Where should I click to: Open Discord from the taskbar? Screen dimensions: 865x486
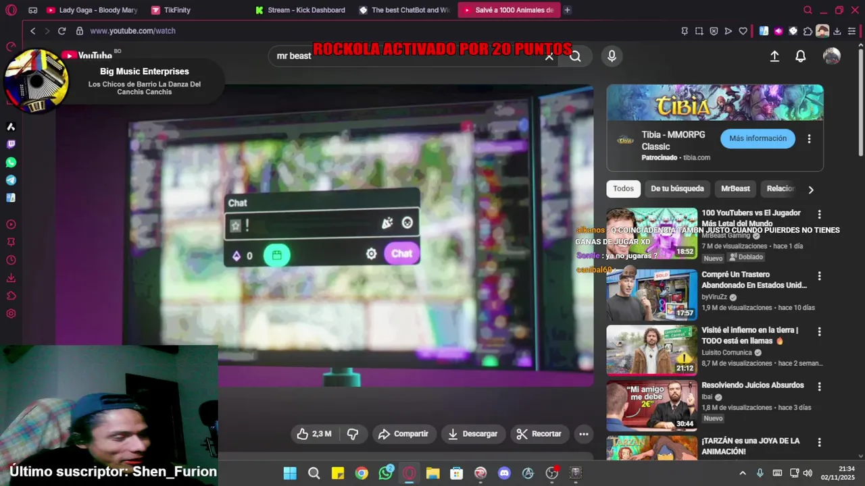504,473
